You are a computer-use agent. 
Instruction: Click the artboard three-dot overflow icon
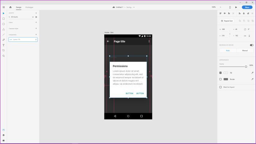click(x=149, y=41)
